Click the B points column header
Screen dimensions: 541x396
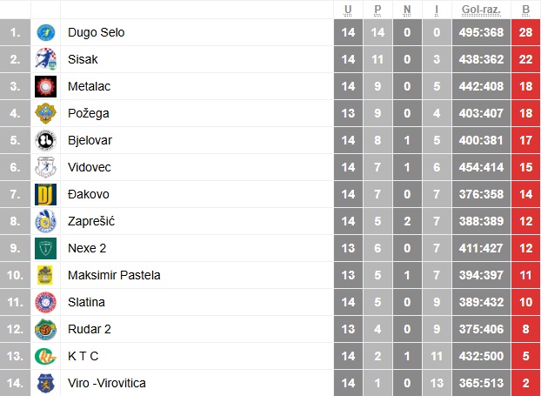point(526,10)
